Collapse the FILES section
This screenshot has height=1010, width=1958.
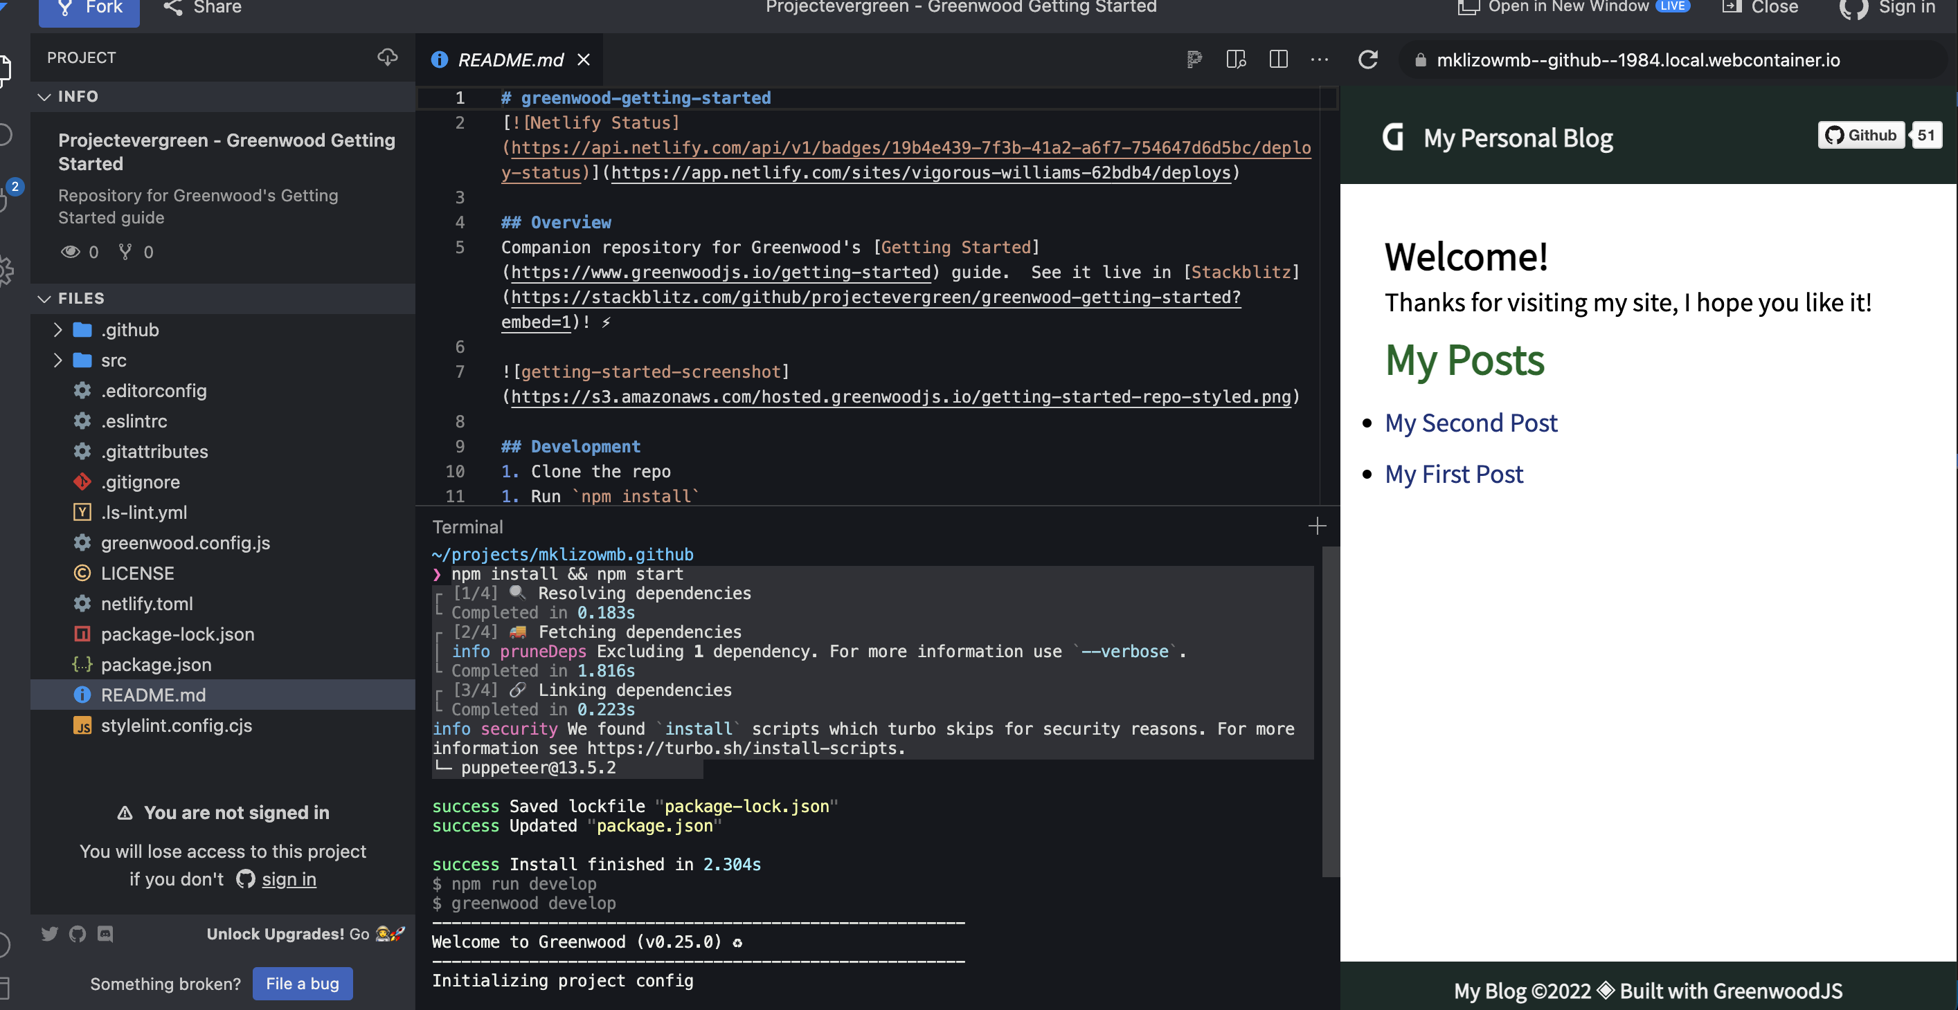coord(45,298)
